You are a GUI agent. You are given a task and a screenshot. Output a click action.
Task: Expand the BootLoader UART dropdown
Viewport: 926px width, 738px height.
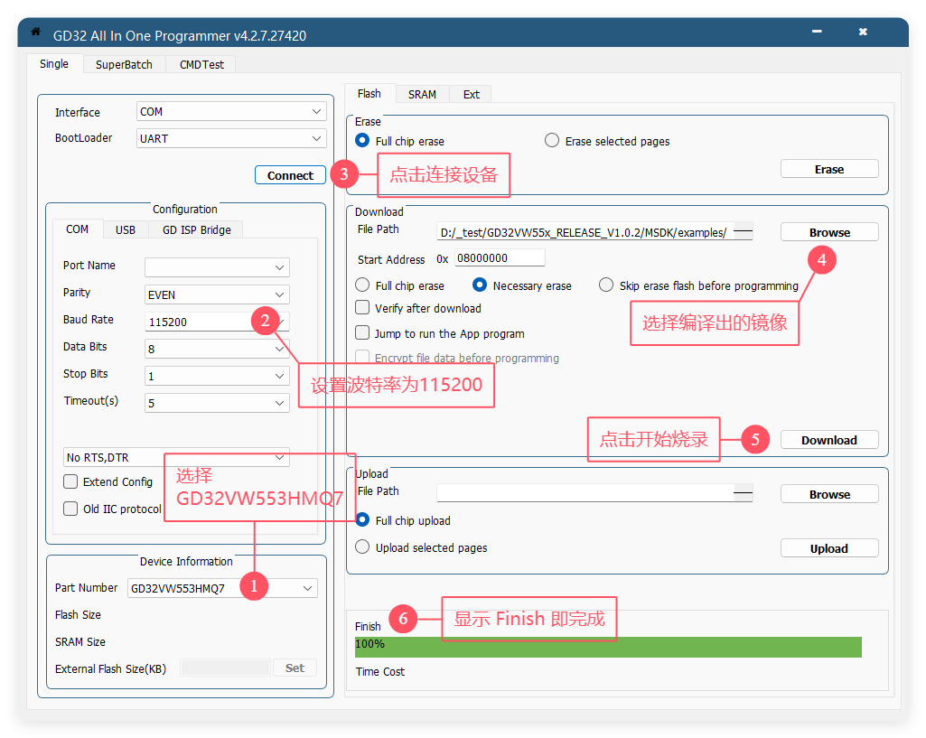click(x=231, y=139)
